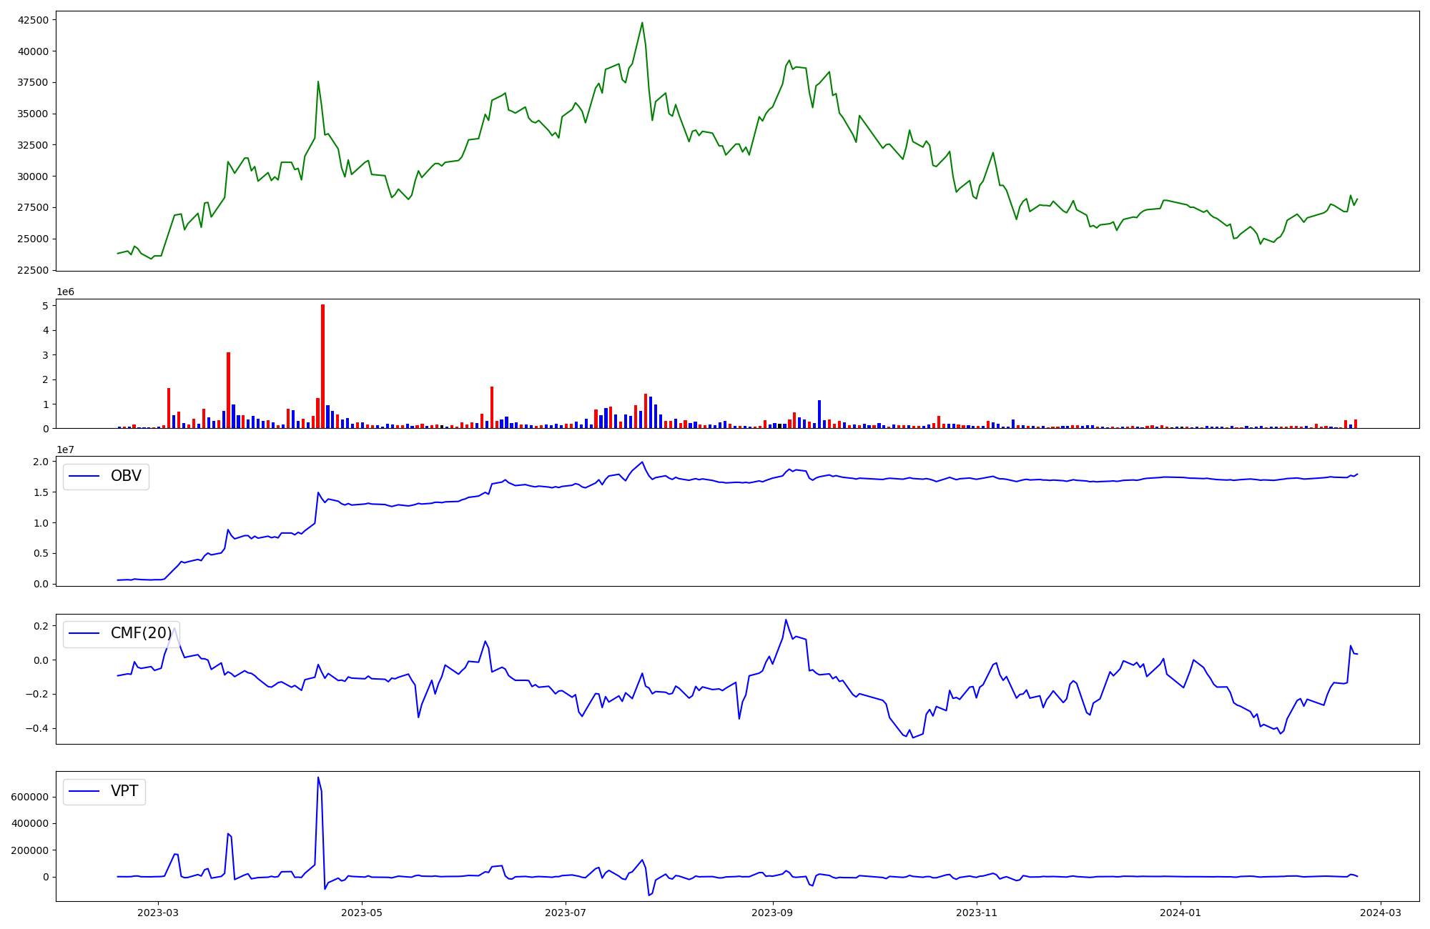
Task: Select the 2023-09 x-axis date label
Action: 773,913
